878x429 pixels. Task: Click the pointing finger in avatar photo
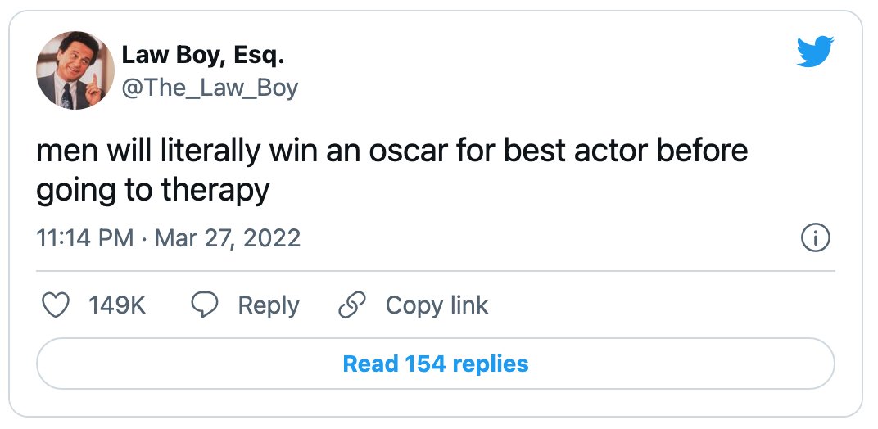94,88
